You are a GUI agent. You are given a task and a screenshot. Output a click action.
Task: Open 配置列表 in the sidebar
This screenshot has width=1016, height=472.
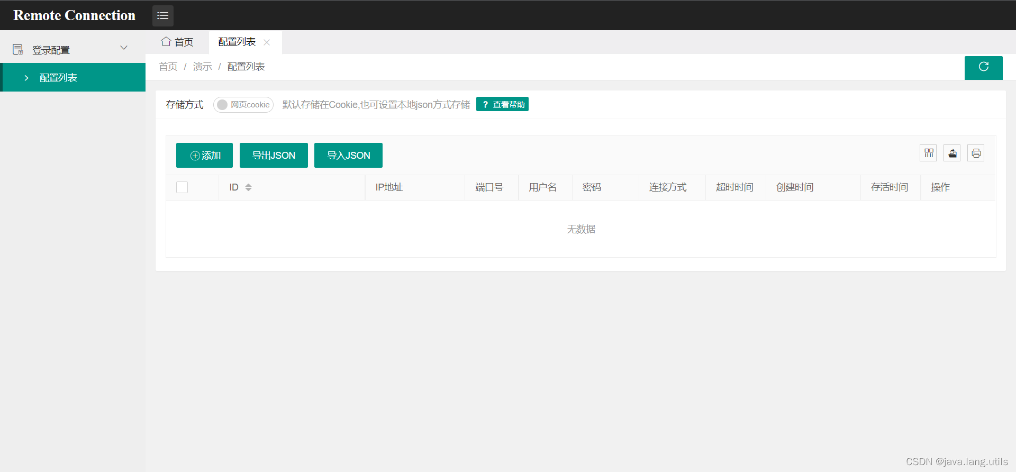click(73, 77)
